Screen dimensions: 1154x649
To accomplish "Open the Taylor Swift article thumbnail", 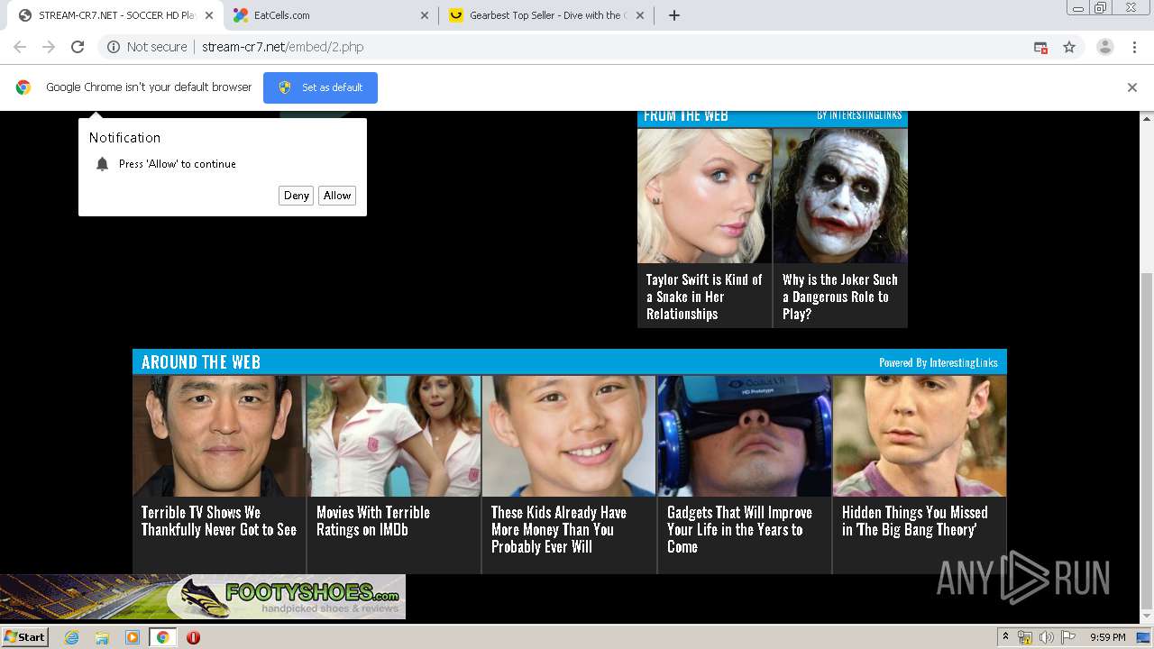I will [x=704, y=196].
